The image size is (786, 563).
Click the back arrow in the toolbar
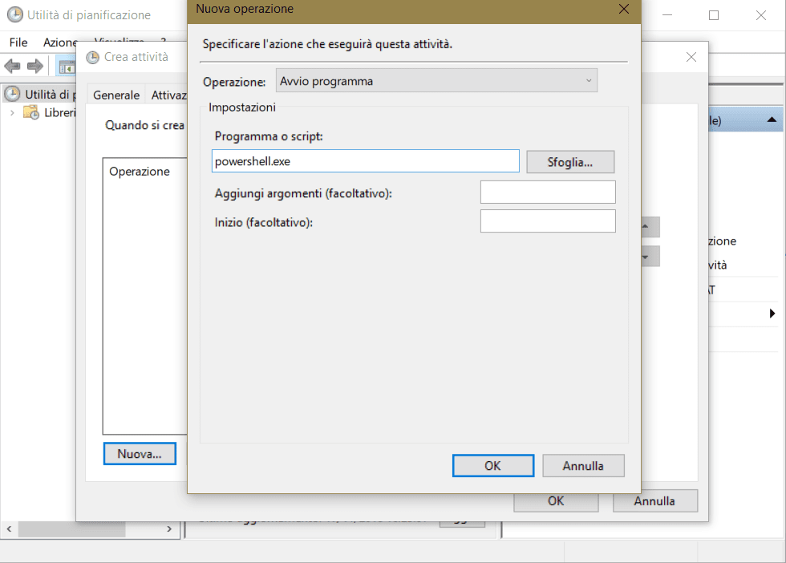coord(13,66)
